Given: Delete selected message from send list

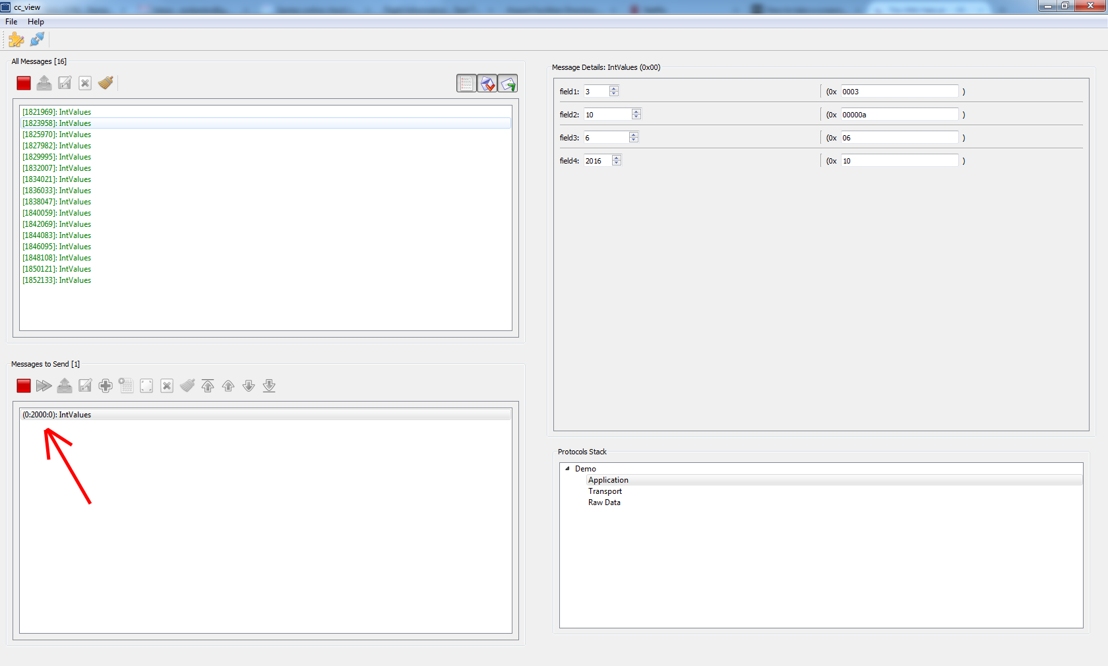Looking at the screenshot, I should coord(167,386).
